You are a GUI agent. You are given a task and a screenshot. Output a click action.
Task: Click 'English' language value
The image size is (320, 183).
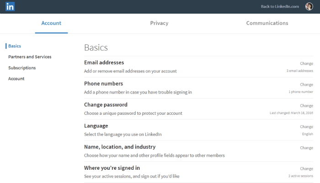308,134
